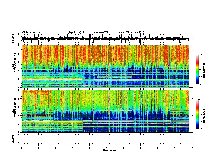Click the '-3' label on ch.1 color scale
The image size is (216, 166).
[201, 55]
